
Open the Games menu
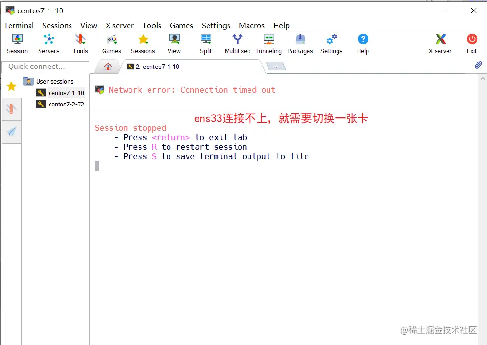point(181,25)
